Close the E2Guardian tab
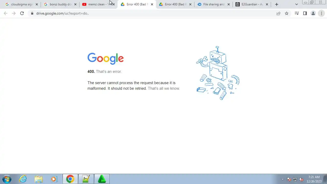Viewport: 327px width, 184px height. click(267, 4)
